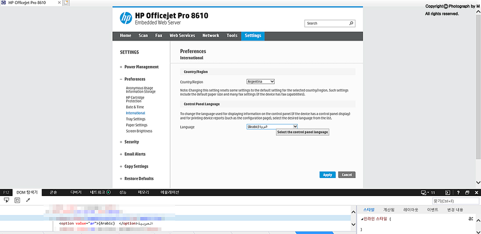This screenshot has height=234, width=481.
Task: Open Screen Brightness link
Action: pyautogui.click(x=139, y=131)
